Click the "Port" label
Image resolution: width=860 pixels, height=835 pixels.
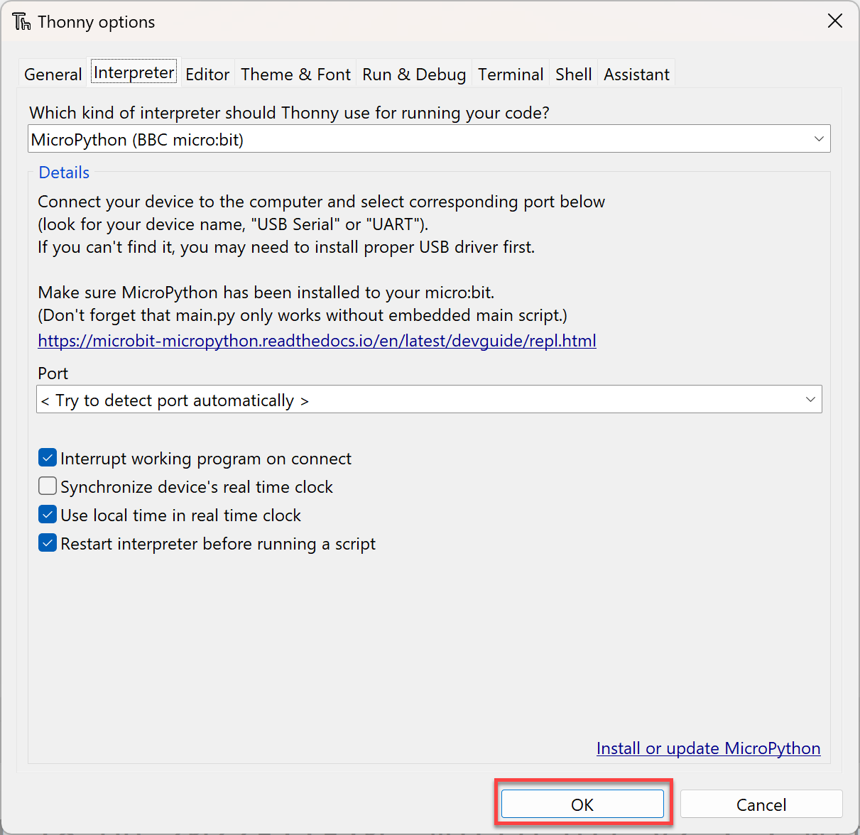point(53,373)
